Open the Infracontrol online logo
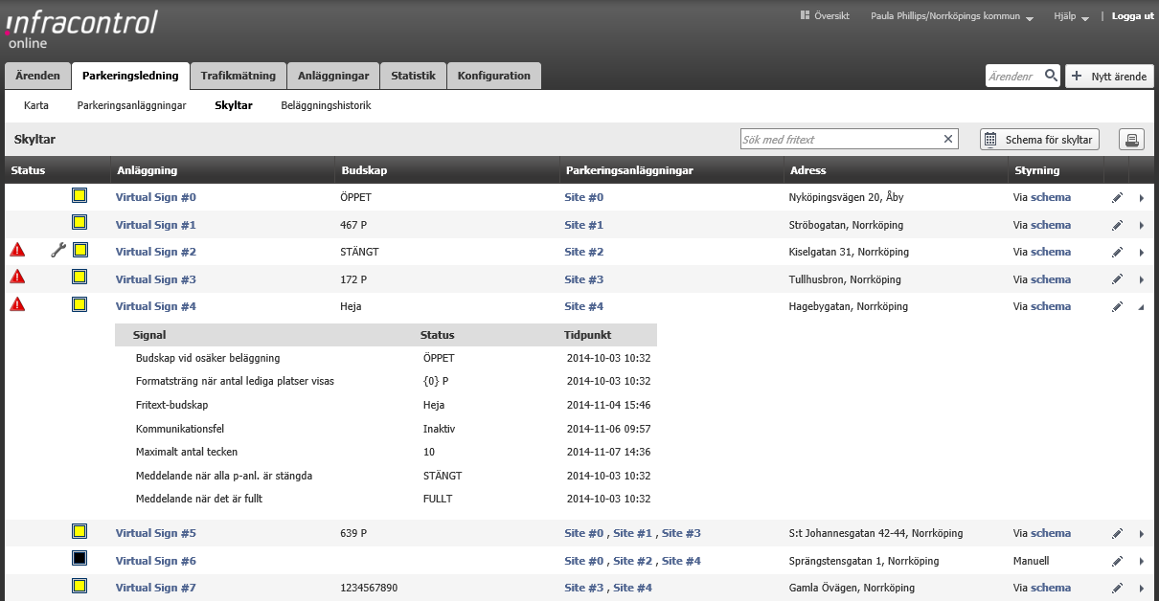1159x601 pixels. point(82,30)
